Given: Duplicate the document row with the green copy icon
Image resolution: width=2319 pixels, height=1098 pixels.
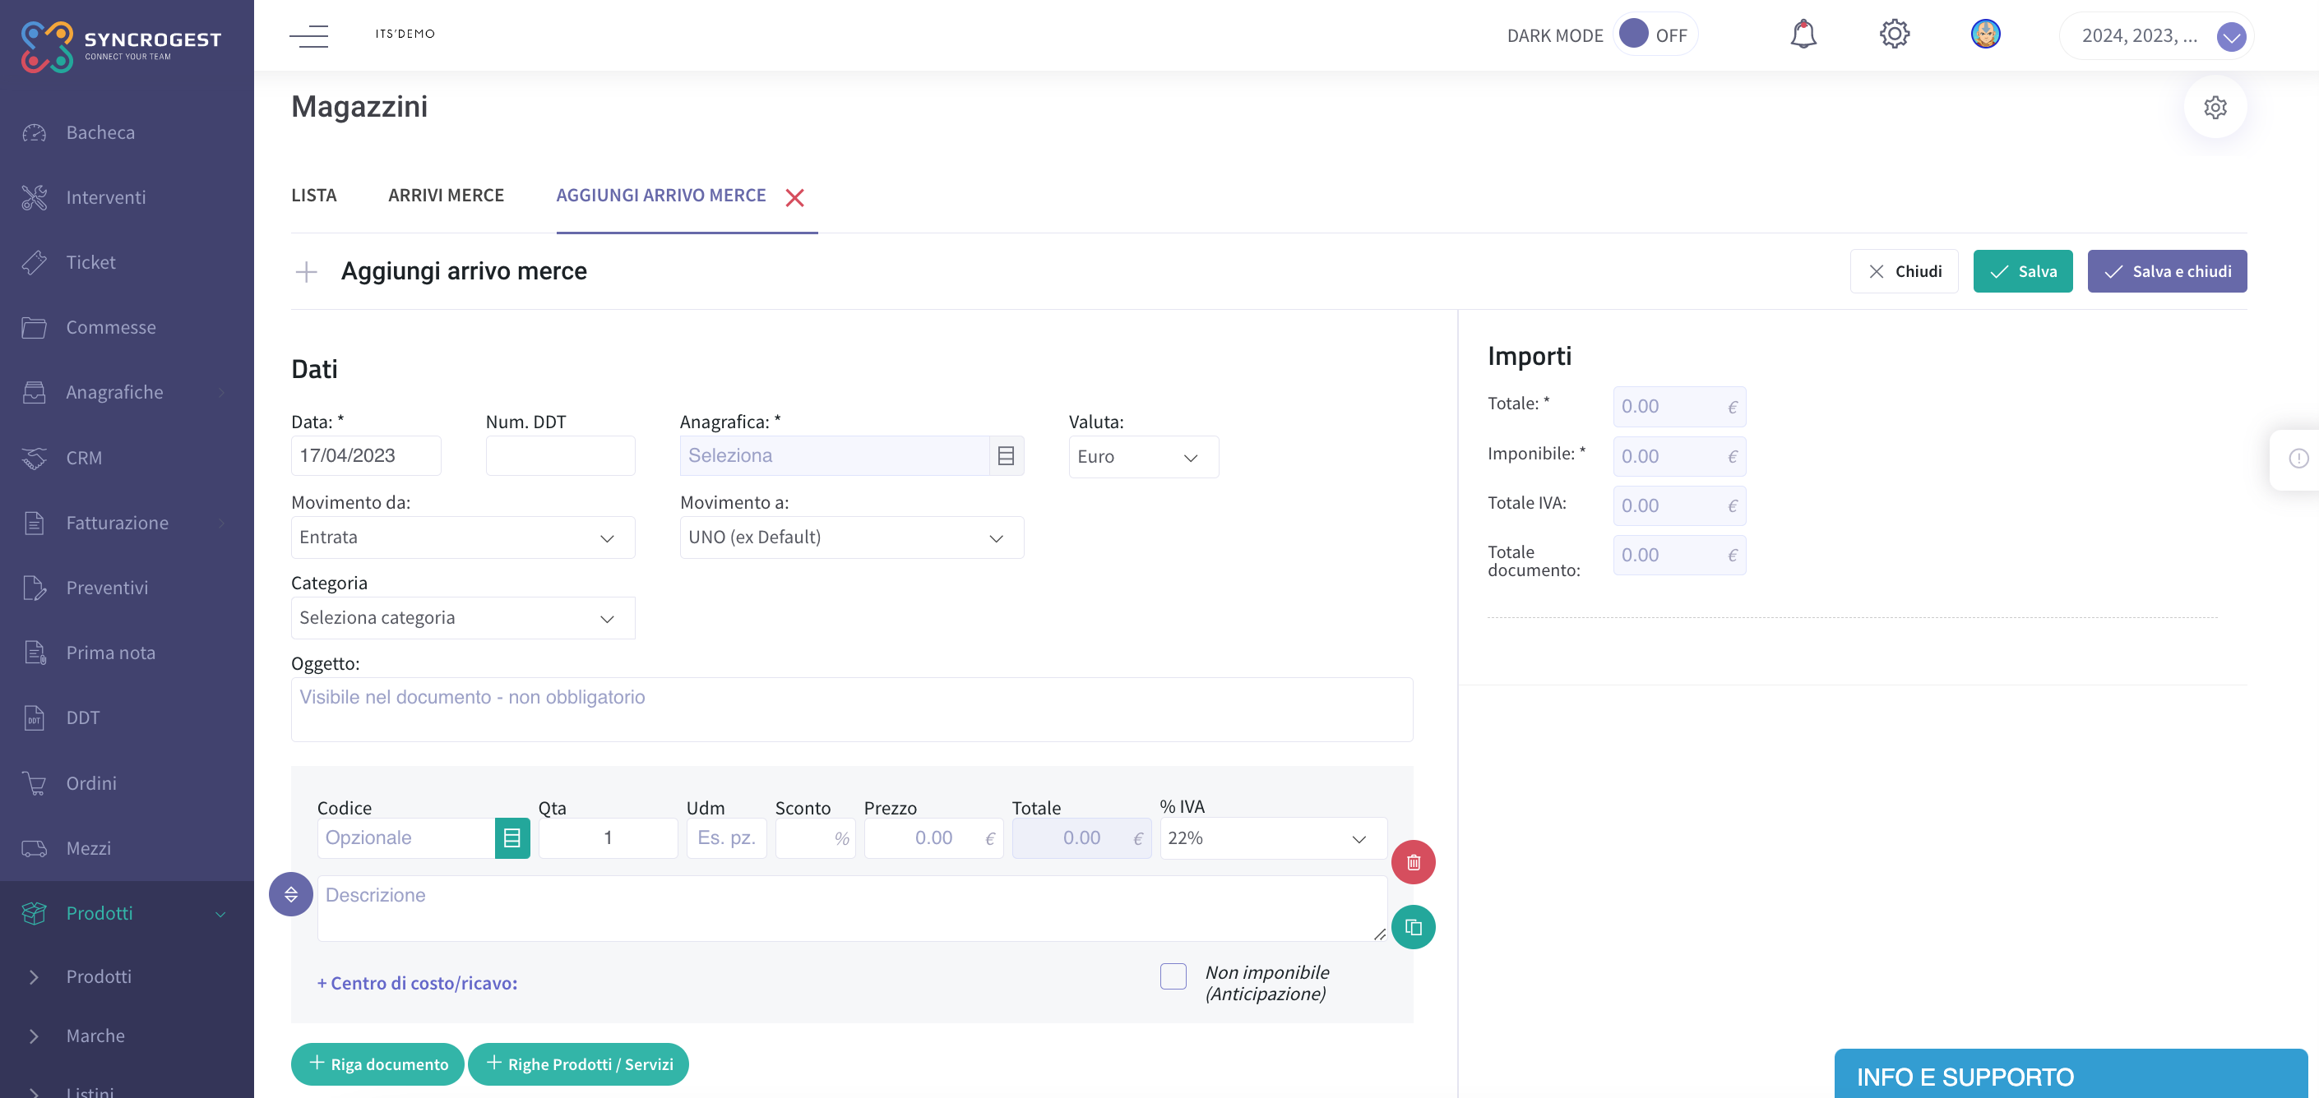Looking at the screenshot, I should (1413, 927).
